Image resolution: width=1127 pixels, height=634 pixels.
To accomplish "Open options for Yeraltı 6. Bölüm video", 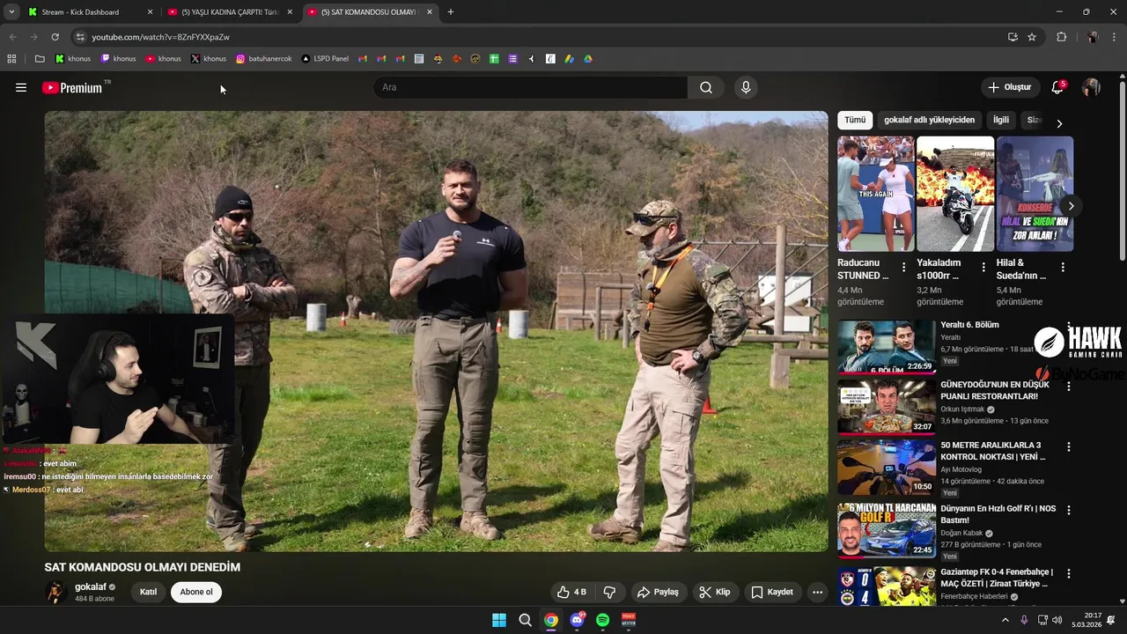I will (1069, 326).
